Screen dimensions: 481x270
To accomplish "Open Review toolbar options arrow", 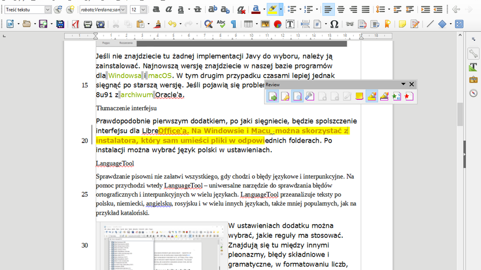I will 404,84.
